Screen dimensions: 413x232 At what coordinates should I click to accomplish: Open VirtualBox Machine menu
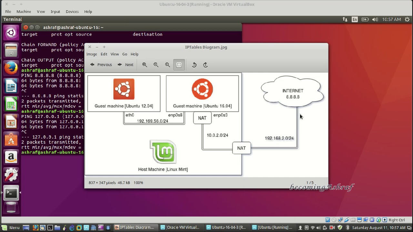24,12
